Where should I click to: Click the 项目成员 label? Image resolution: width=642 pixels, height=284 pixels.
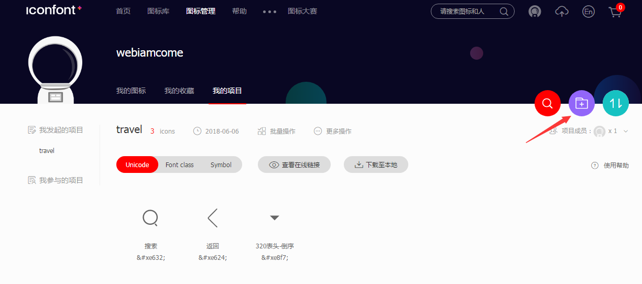click(576, 131)
